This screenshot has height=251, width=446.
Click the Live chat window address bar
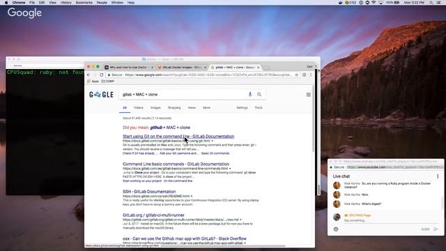[394, 167]
